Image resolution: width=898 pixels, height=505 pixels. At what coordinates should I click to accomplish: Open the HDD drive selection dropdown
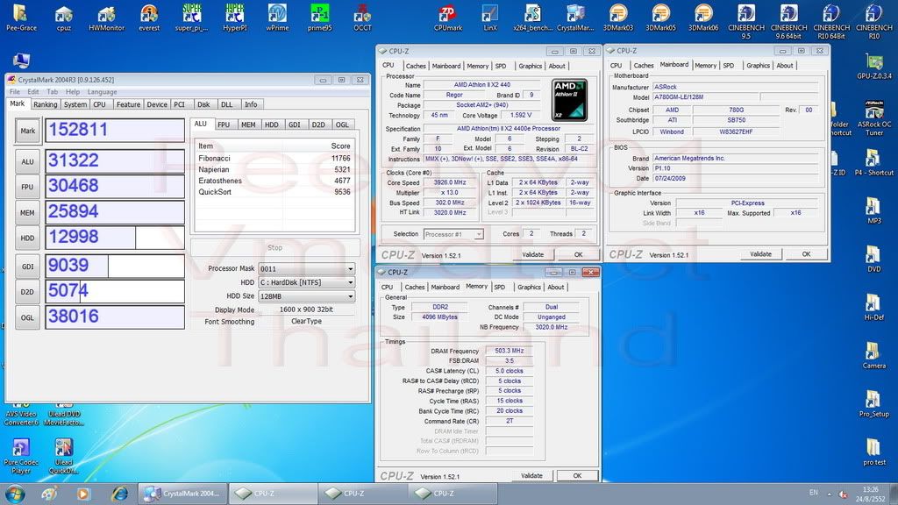point(306,282)
